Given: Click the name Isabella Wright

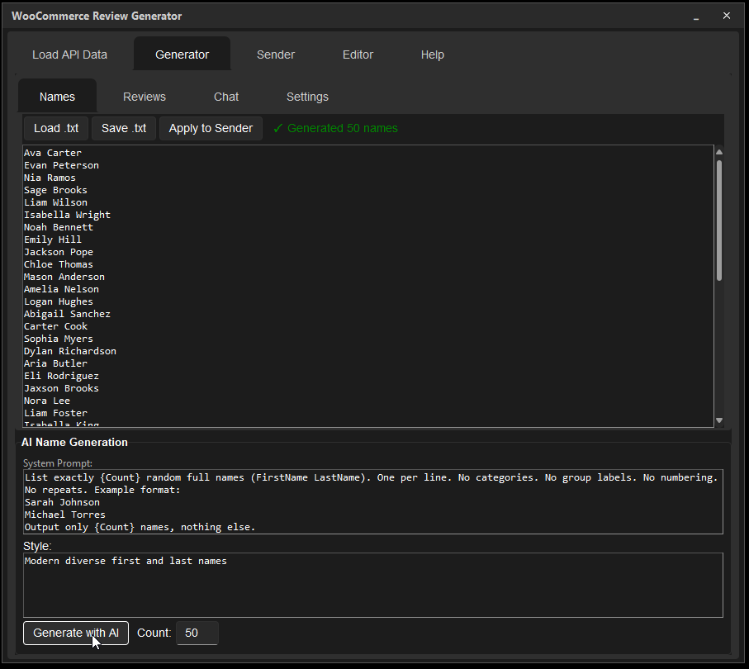Looking at the screenshot, I should [67, 215].
